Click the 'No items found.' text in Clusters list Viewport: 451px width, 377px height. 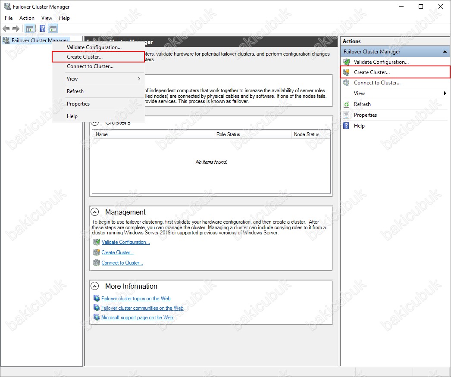tap(211, 162)
